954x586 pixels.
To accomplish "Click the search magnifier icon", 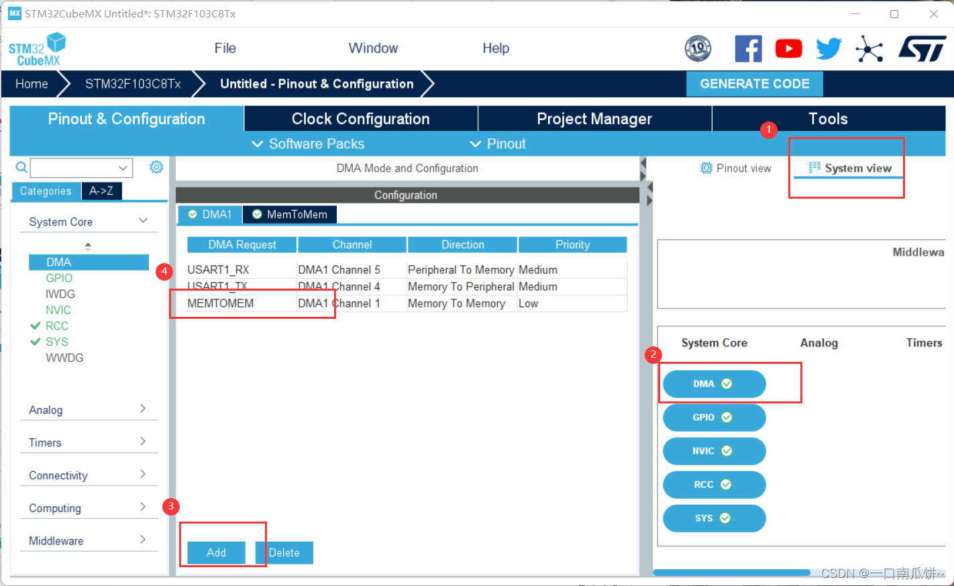I will (21, 167).
